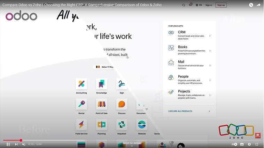
Task: Expand the CRM entry chevron
Action: [210, 36]
